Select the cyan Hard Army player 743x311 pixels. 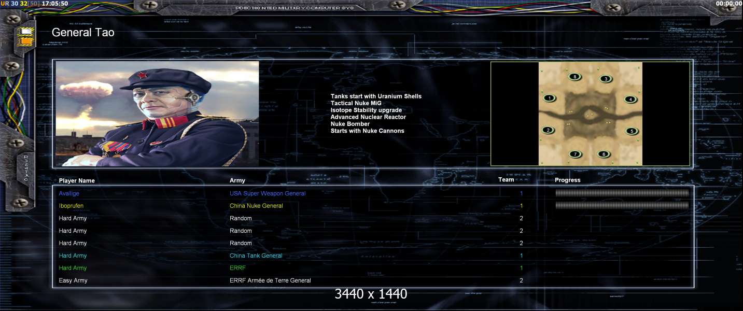(x=73, y=256)
